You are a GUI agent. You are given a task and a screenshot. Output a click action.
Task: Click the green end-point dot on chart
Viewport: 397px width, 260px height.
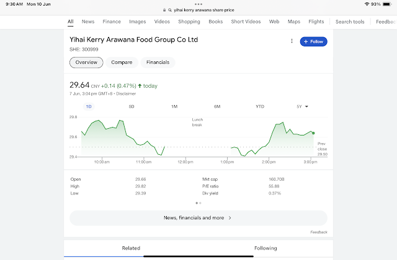313,133
